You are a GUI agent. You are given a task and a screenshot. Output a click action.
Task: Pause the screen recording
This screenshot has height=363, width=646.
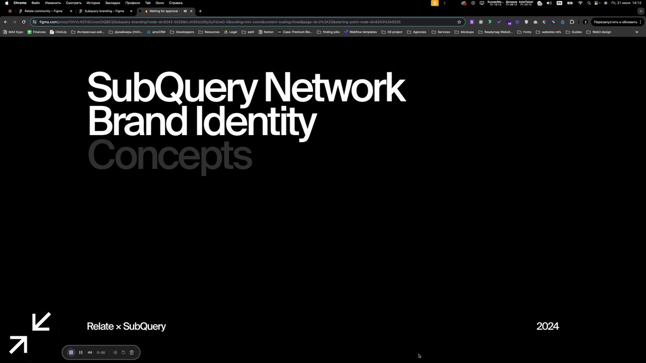[81, 352]
